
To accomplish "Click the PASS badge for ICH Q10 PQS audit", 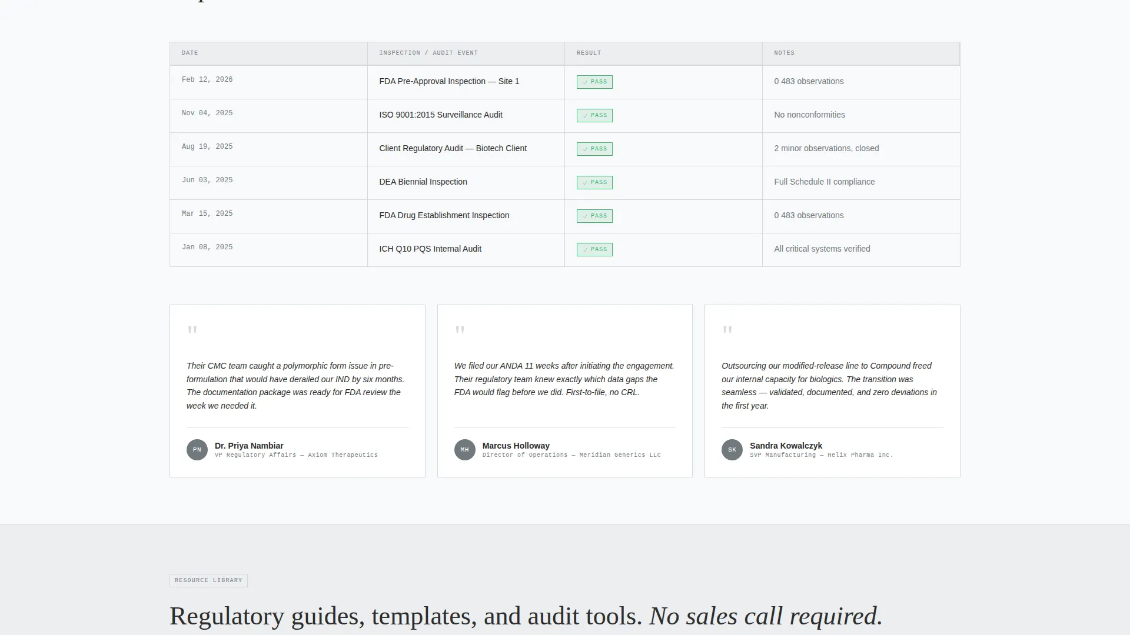I will pyautogui.click(x=594, y=249).
